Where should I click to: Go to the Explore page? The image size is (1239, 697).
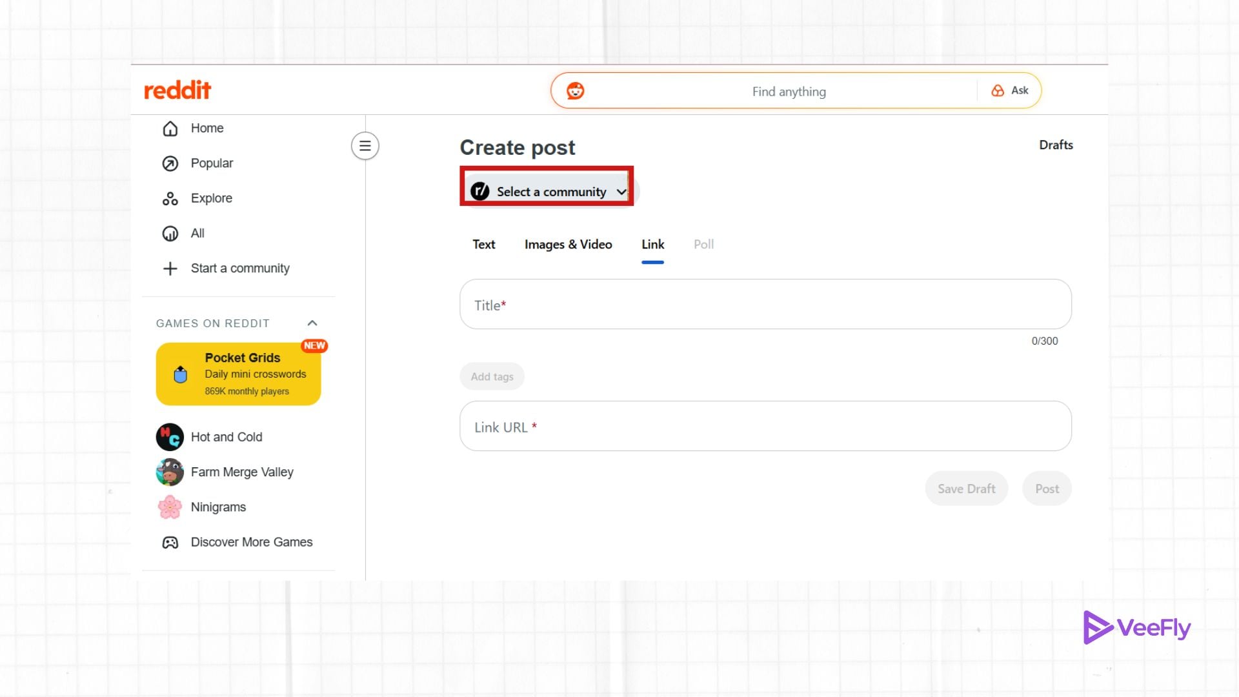point(211,198)
